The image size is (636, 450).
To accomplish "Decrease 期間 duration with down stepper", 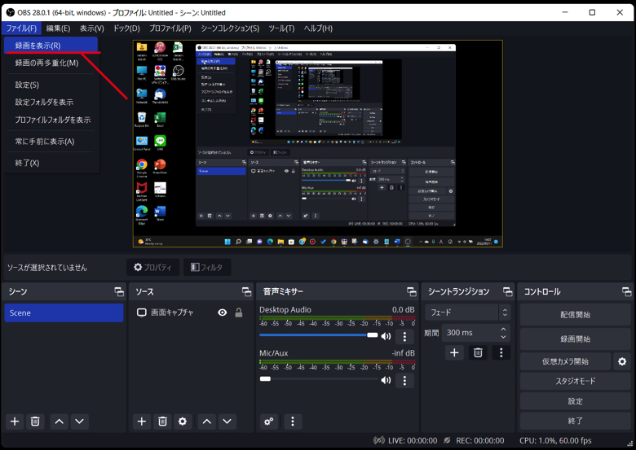I will [503, 337].
